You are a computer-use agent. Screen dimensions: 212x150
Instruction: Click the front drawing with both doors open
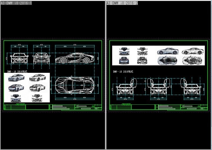click(159, 86)
